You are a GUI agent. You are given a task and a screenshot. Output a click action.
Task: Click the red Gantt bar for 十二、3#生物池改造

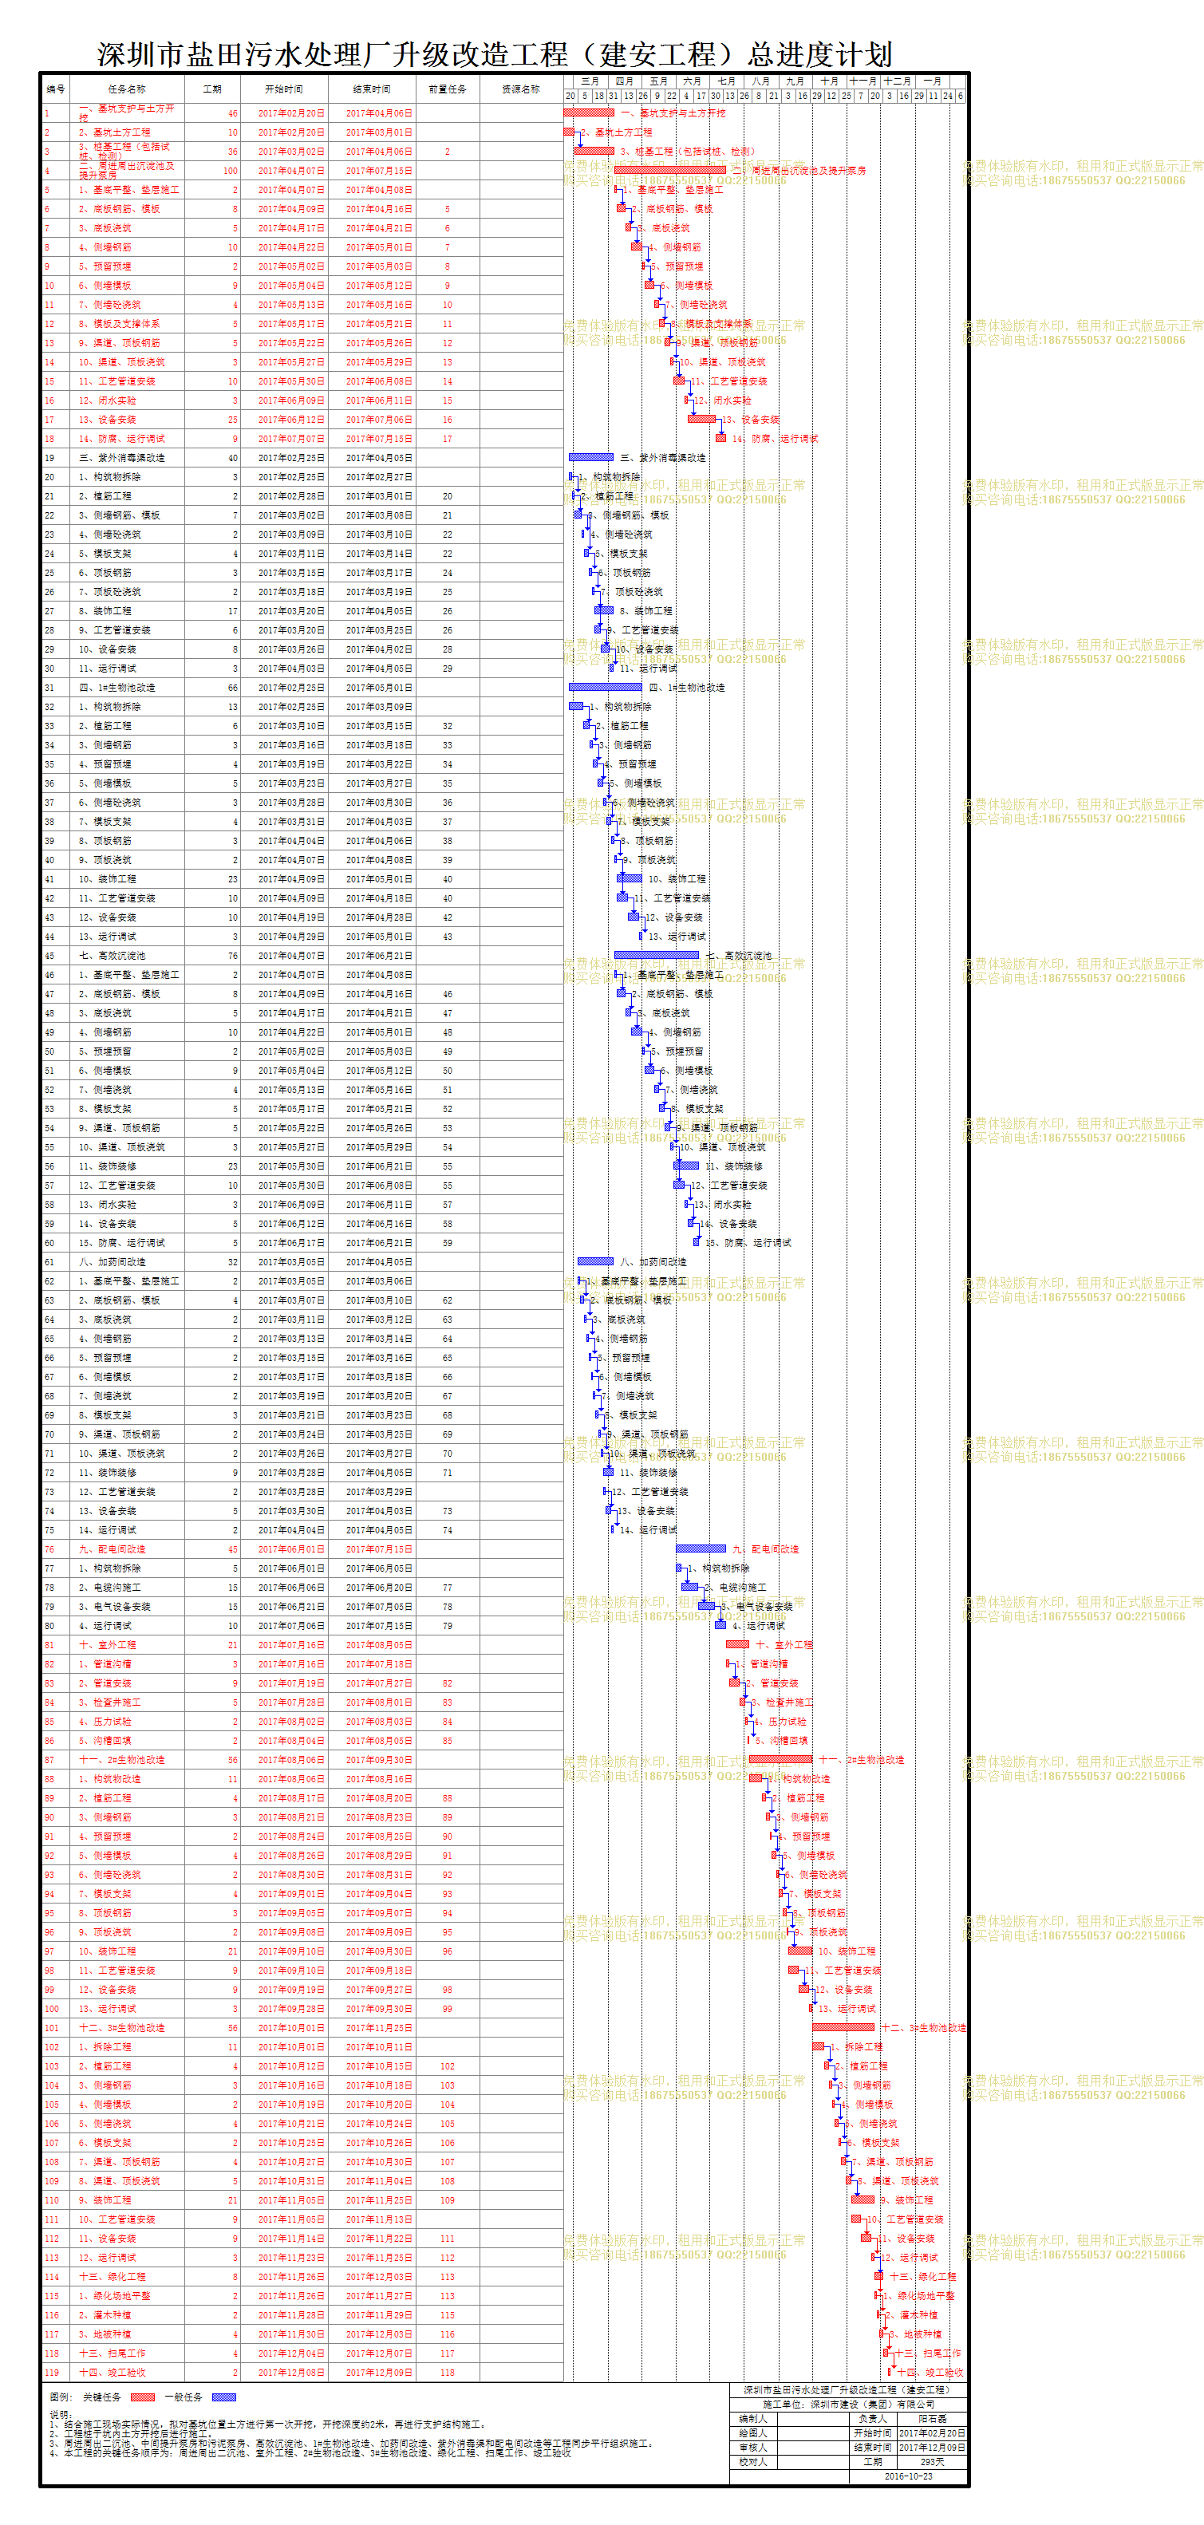tap(843, 2027)
